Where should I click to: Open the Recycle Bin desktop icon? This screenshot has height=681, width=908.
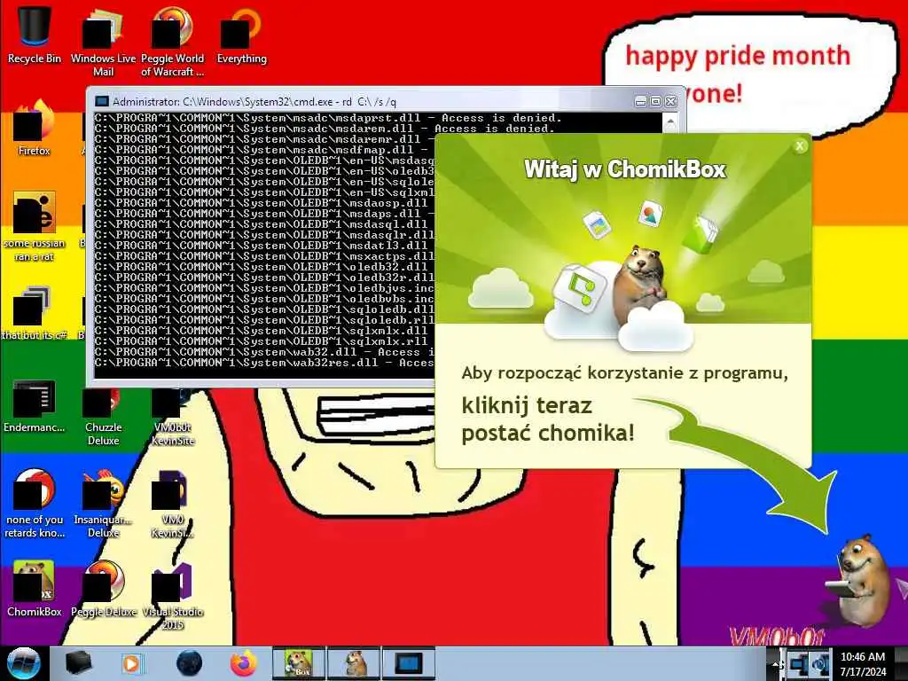coord(35,35)
